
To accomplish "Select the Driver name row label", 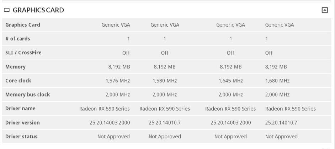I will pyautogui.click(x=20, y=109).
